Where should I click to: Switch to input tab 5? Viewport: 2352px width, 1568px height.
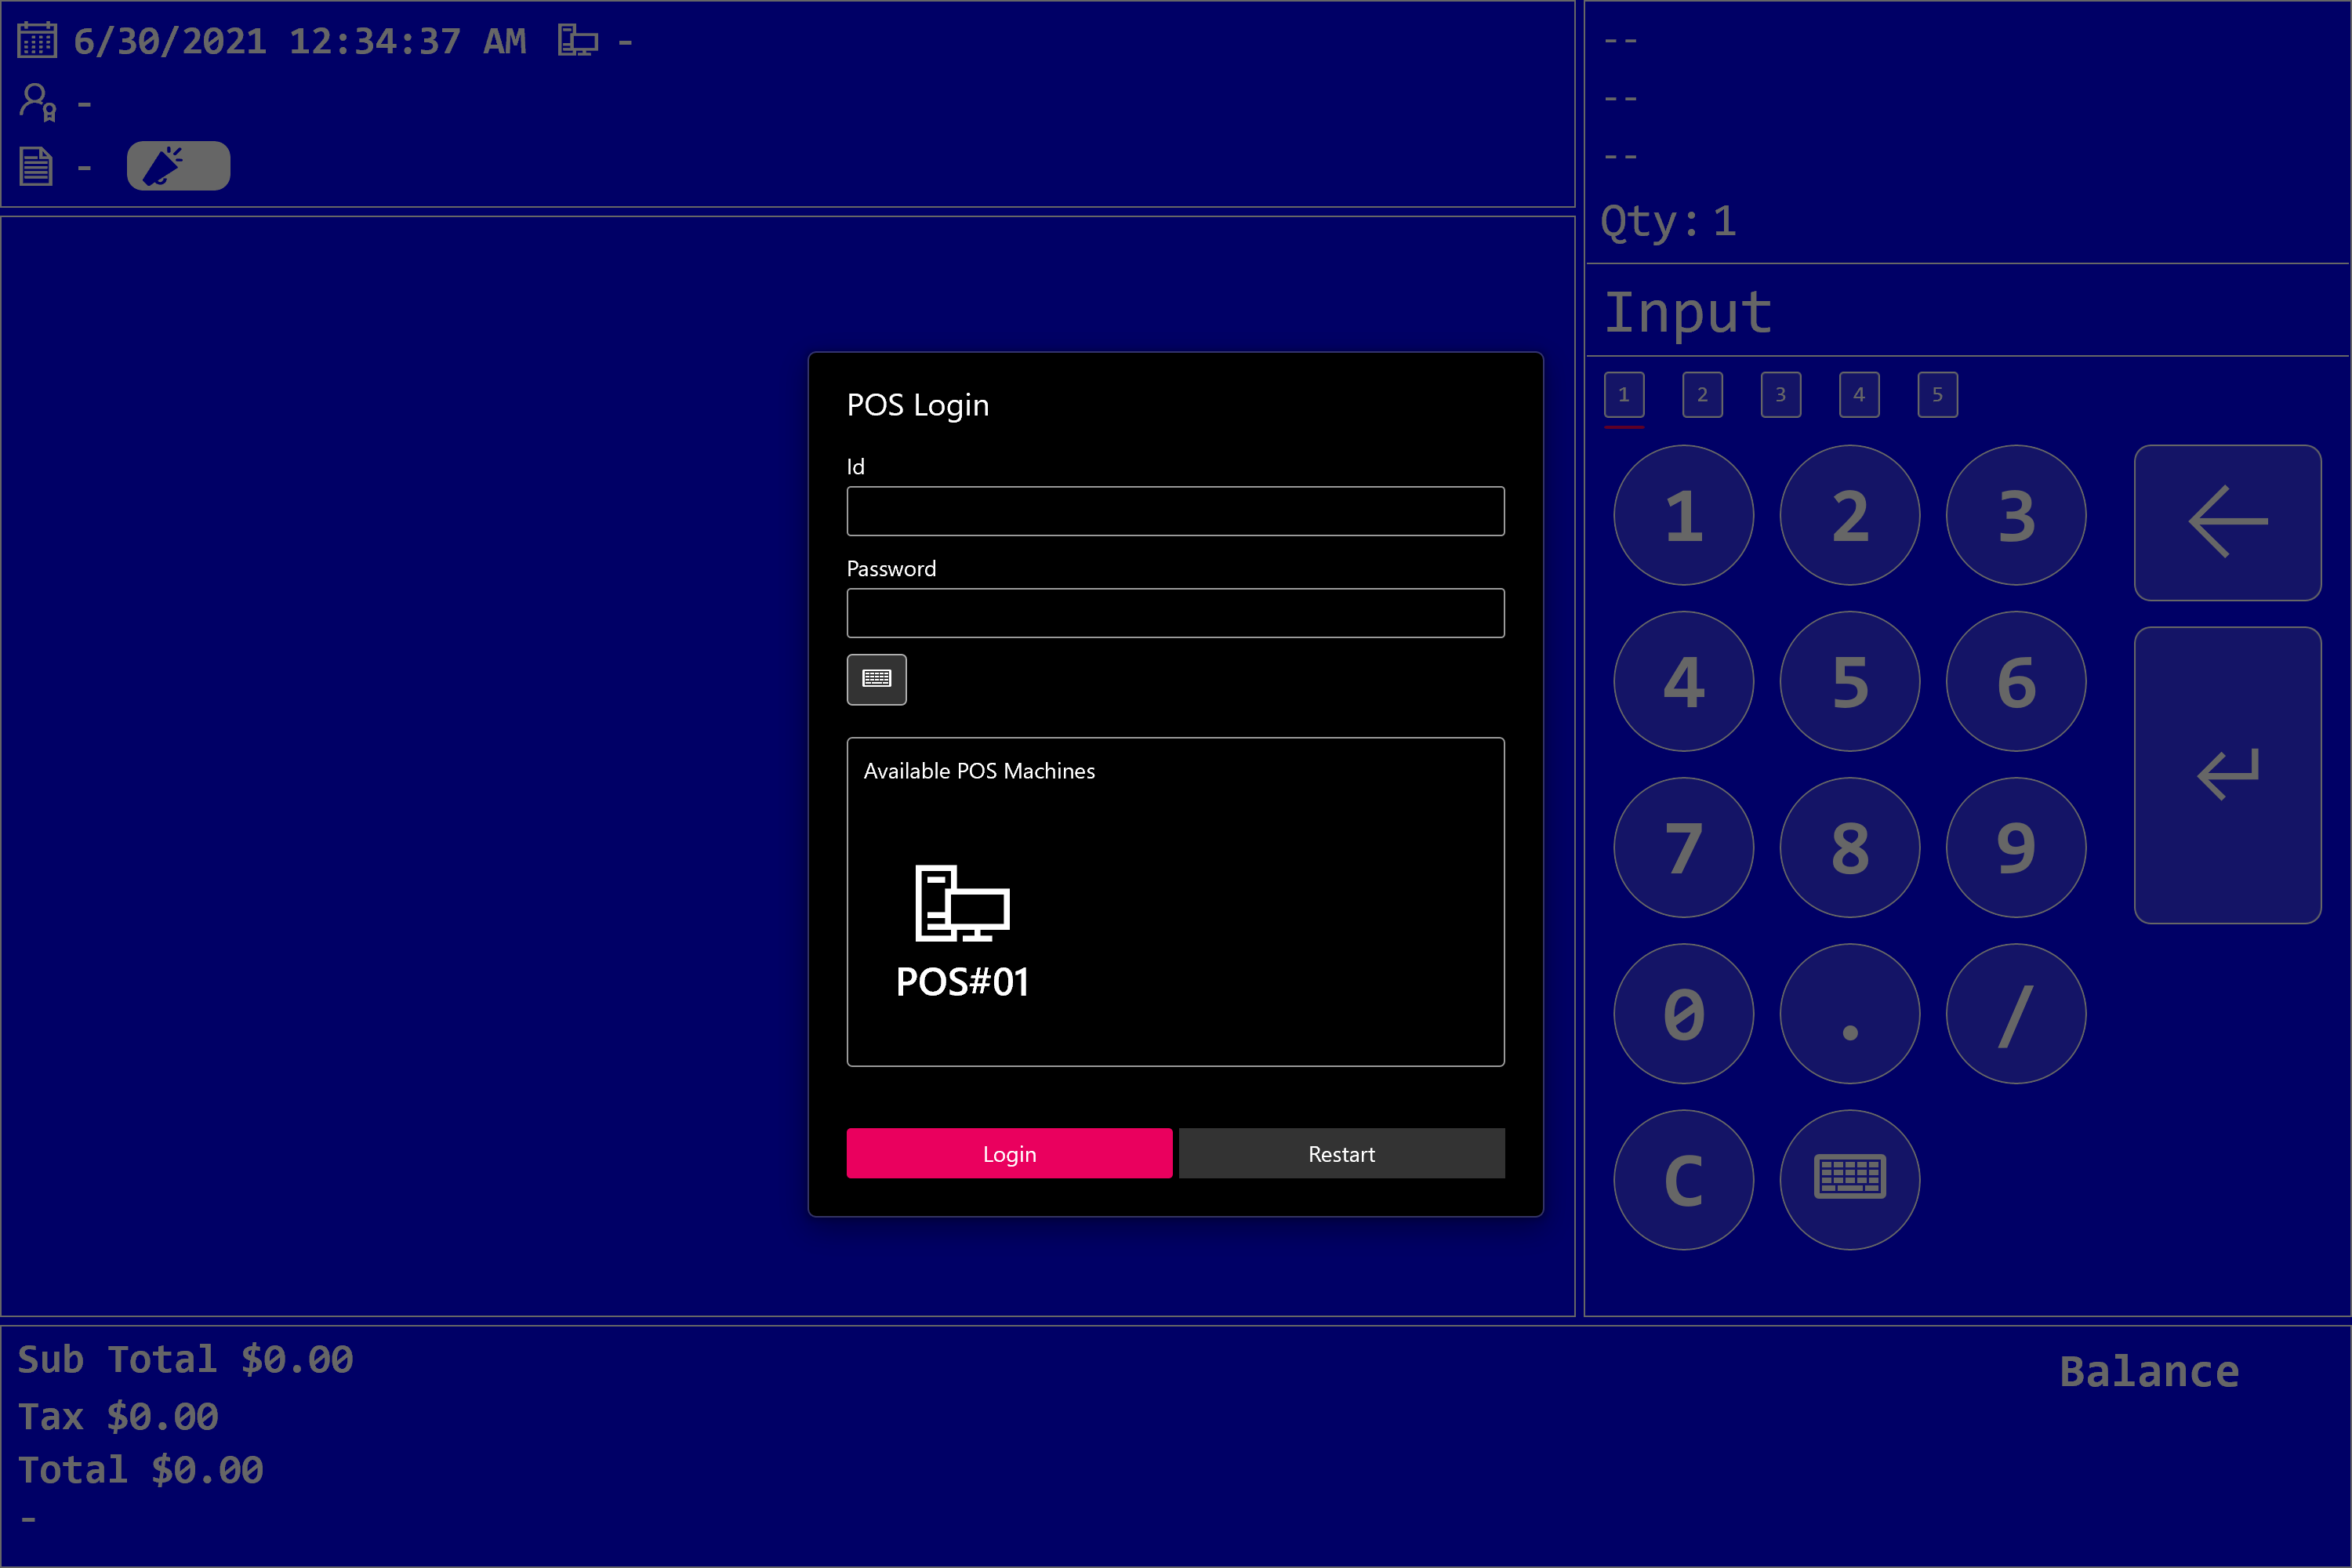1938,395
